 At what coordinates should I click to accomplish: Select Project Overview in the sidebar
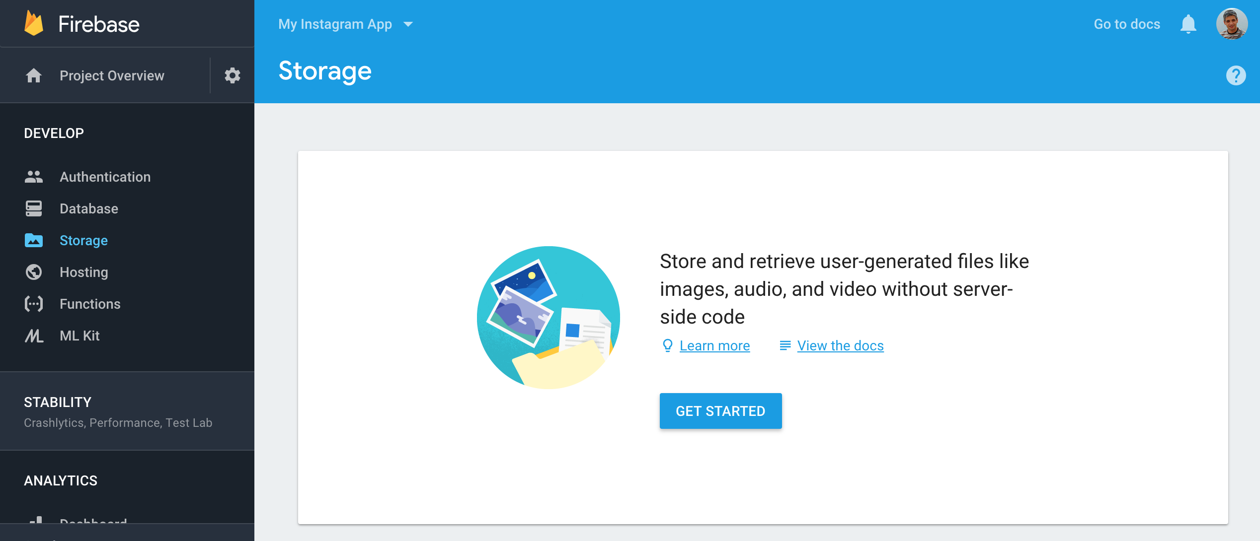[x=112, y=75]
